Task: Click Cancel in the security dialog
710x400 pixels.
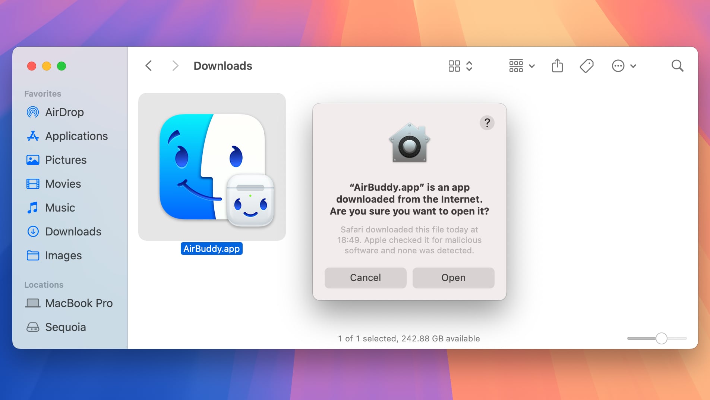Action: point(365,278)
